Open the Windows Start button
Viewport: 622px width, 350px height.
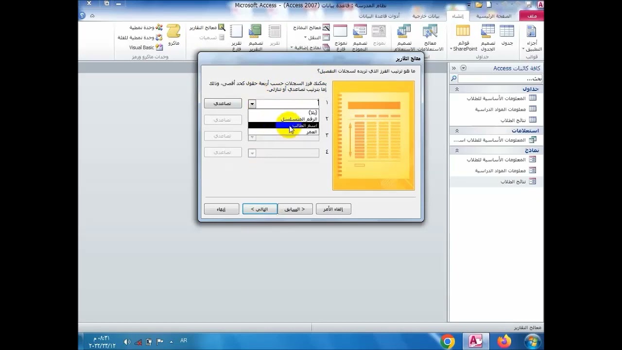[533, 342]
